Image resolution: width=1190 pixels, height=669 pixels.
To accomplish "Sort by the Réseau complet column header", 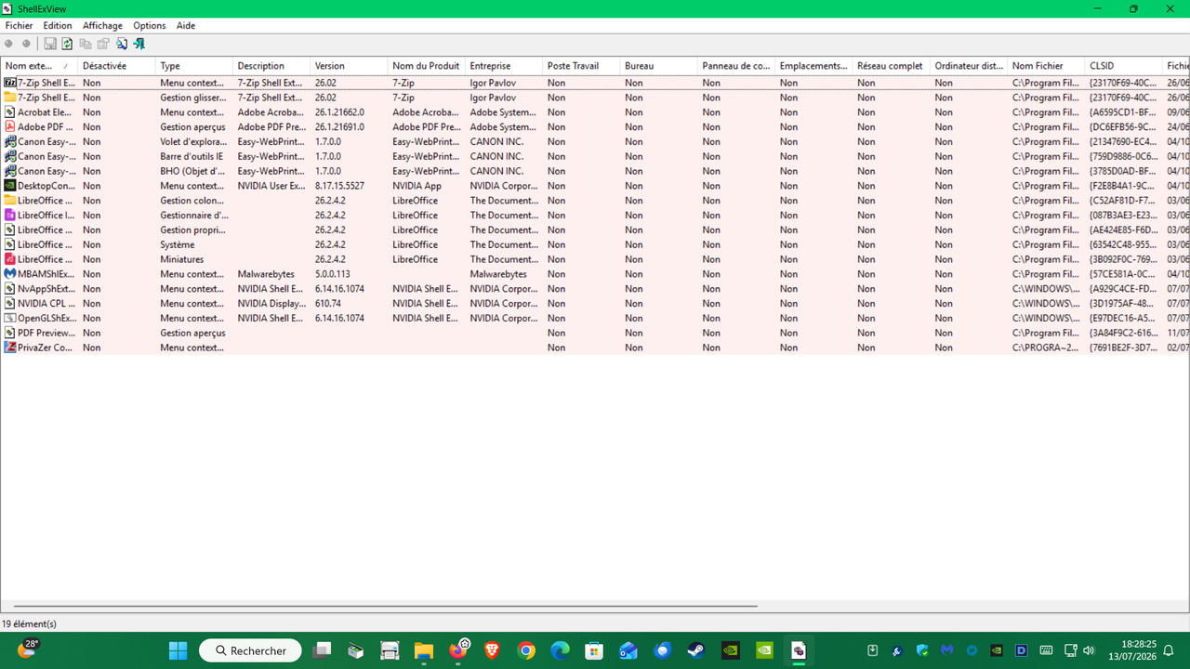I will coord(891,66).
